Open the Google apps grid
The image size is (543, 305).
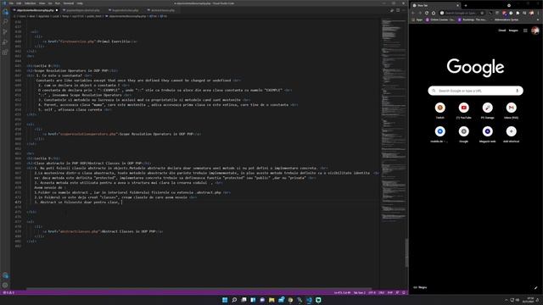(525, 30)
